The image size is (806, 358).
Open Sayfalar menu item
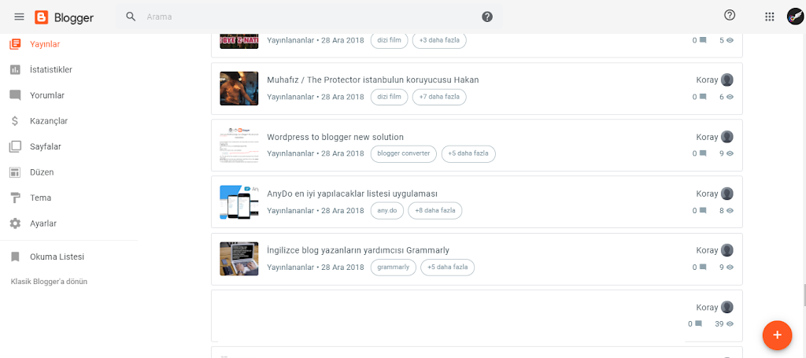point(46,147)
